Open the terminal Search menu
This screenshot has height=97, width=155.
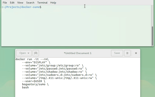click(30, 3)
